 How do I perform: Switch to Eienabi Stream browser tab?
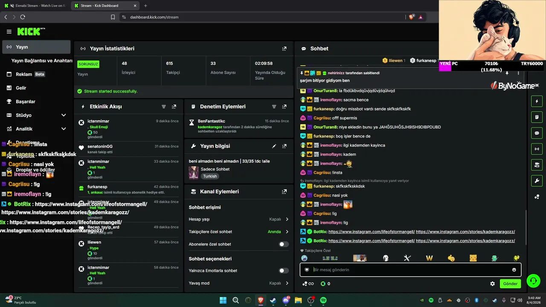36,6
